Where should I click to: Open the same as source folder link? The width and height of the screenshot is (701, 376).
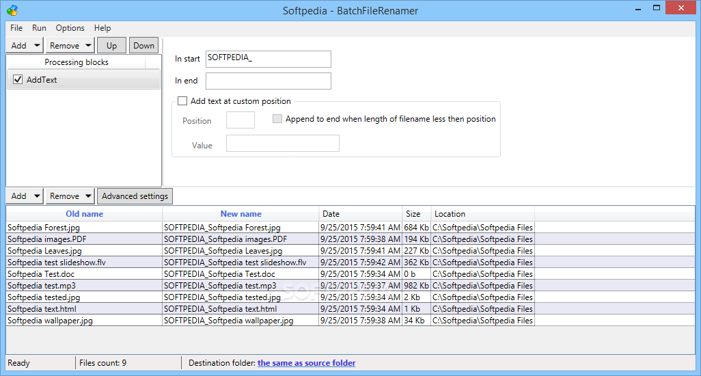[x=306, y=363]
